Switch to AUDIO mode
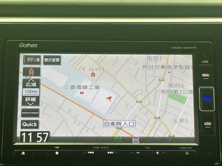222x166 pixels. (207, 124)
